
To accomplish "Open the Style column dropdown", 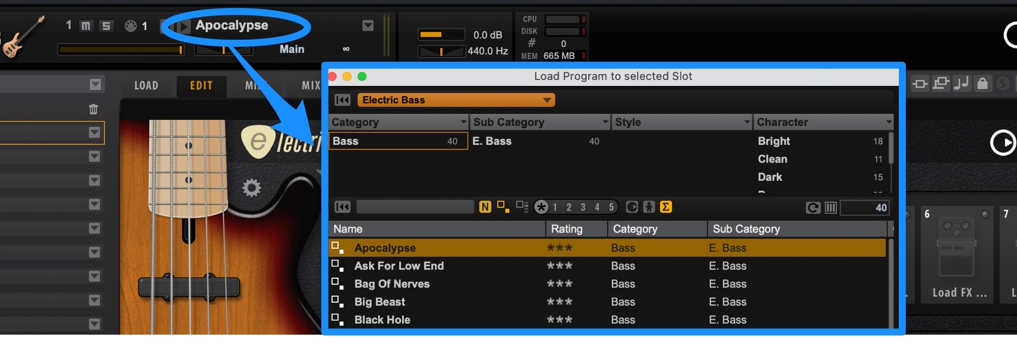I will click(747, 122).
